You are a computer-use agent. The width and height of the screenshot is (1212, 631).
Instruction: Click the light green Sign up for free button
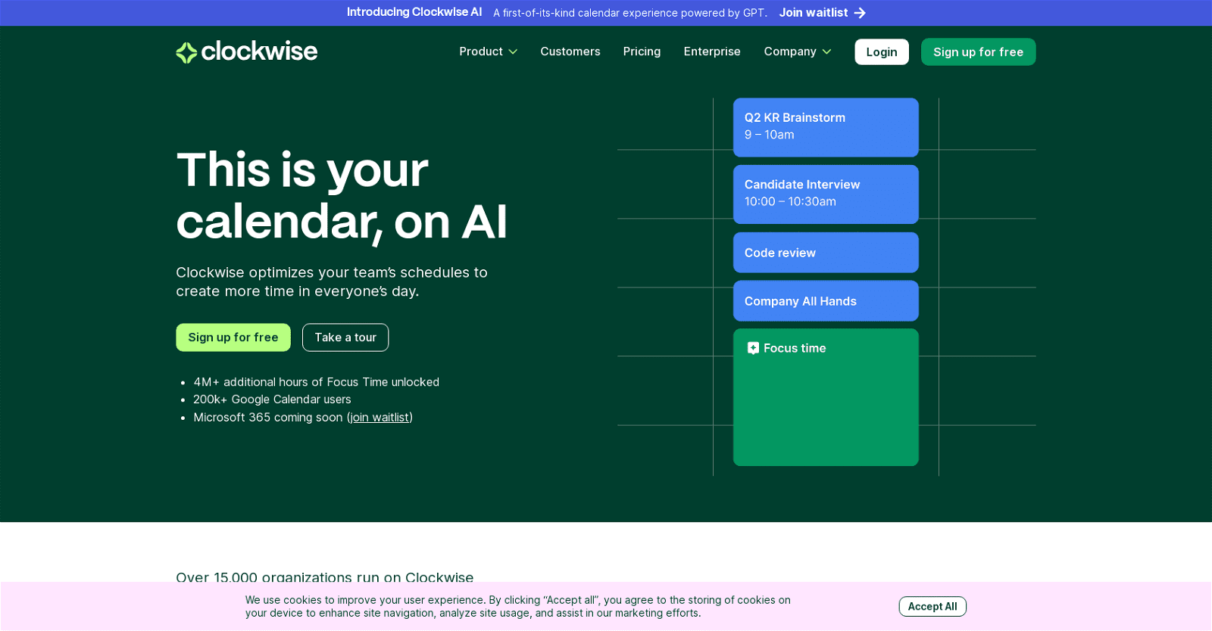point(233,337)
